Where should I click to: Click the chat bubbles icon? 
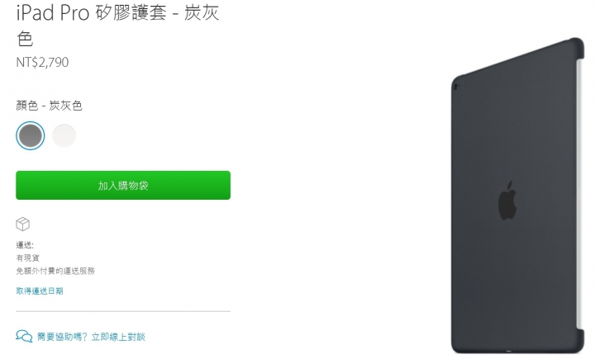(x=24, y=336)
